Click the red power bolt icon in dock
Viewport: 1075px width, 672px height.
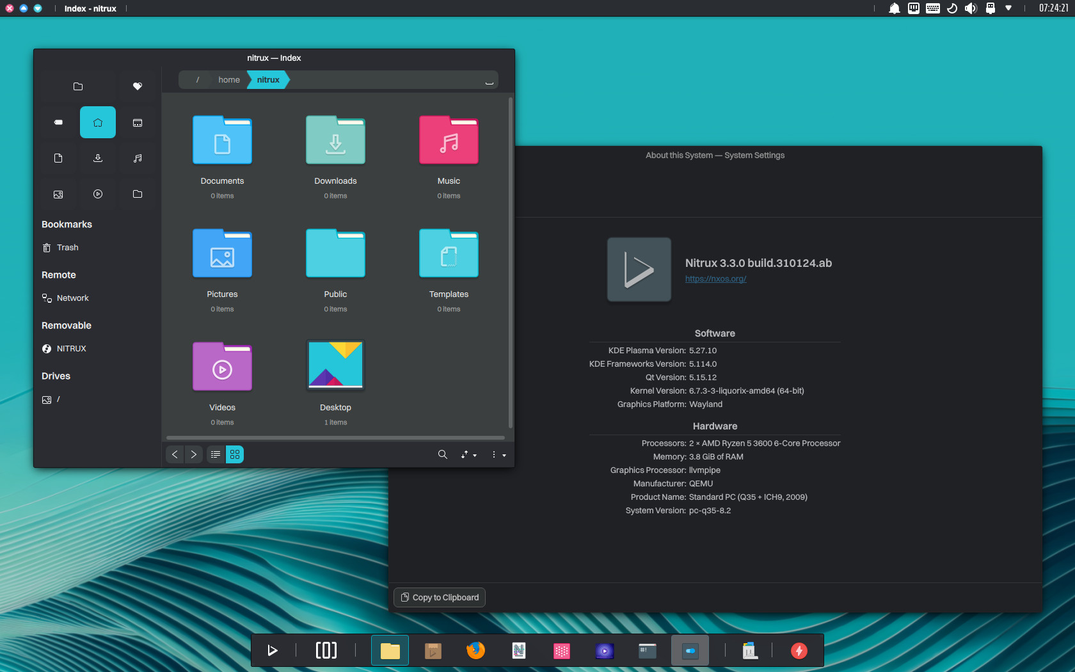click(799, 651)
